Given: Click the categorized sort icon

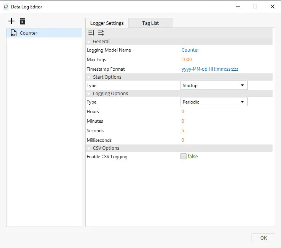Looking at the screenshot, I should tap(91, 33).
